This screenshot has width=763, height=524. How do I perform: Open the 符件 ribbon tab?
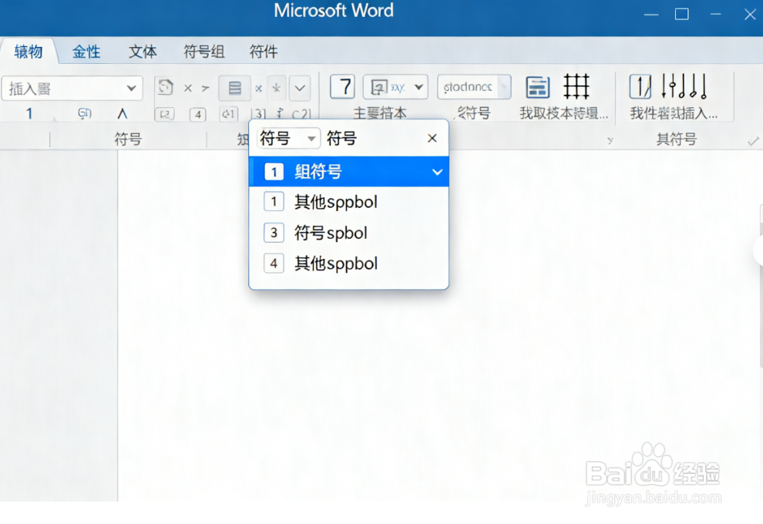tap(264, 51)
